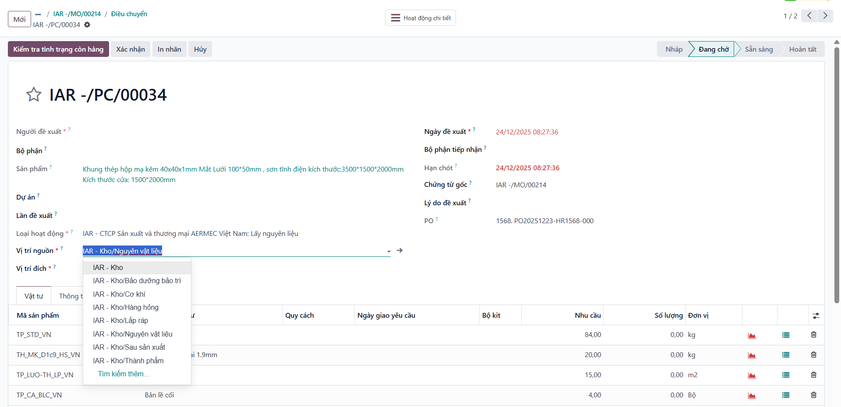Show forecast chart for TP_STD_VN row

[752, 335]
